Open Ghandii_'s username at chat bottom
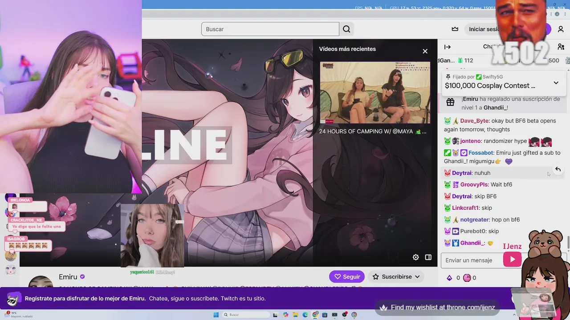 (472, 243)
